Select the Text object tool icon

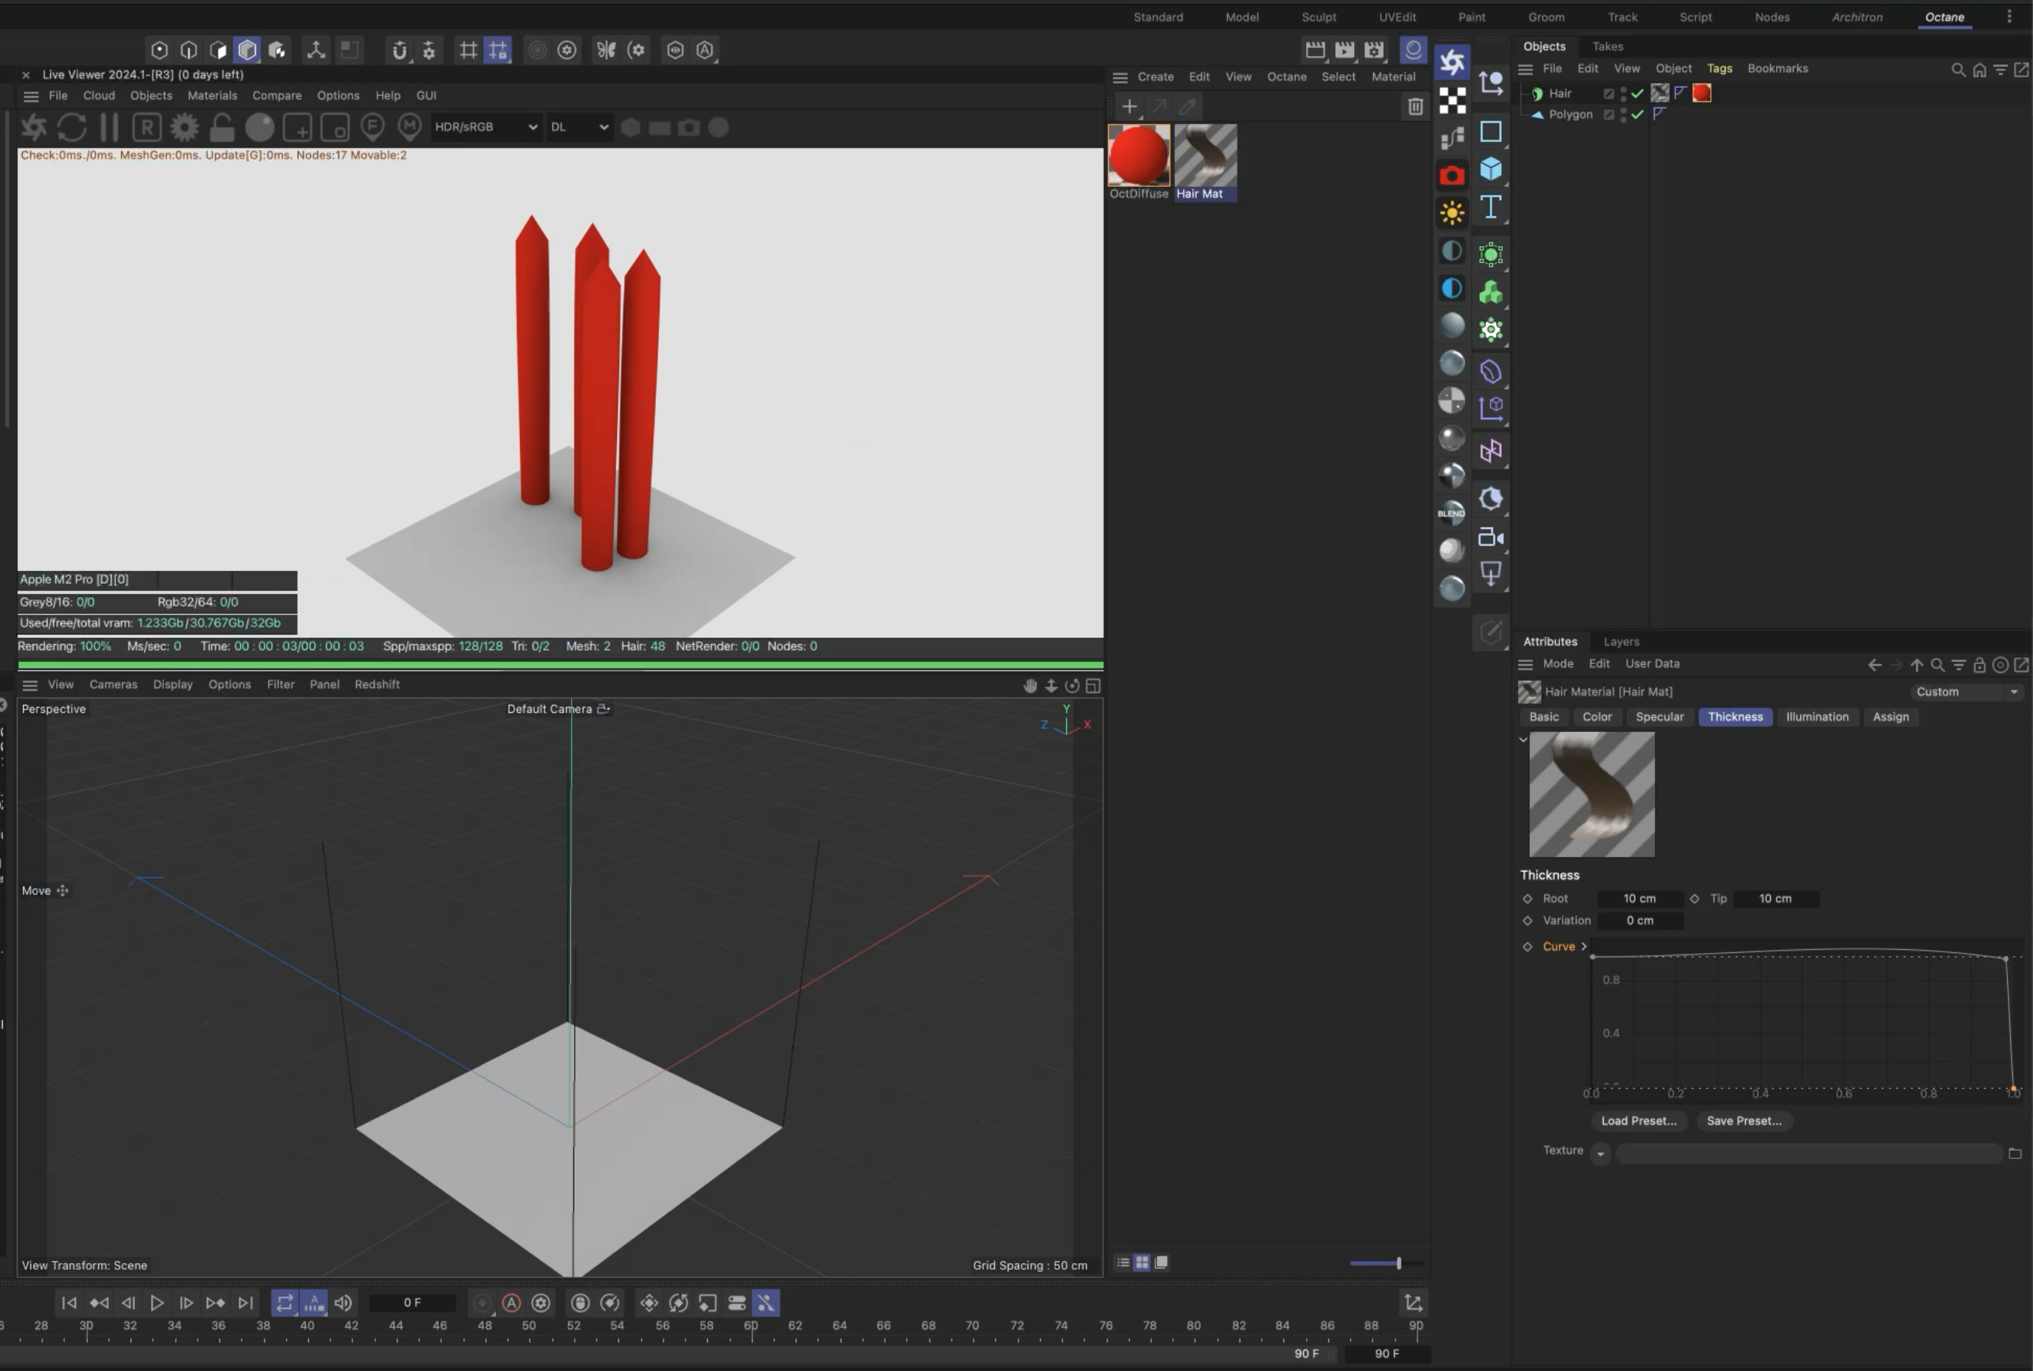(x=1491, y=208)
